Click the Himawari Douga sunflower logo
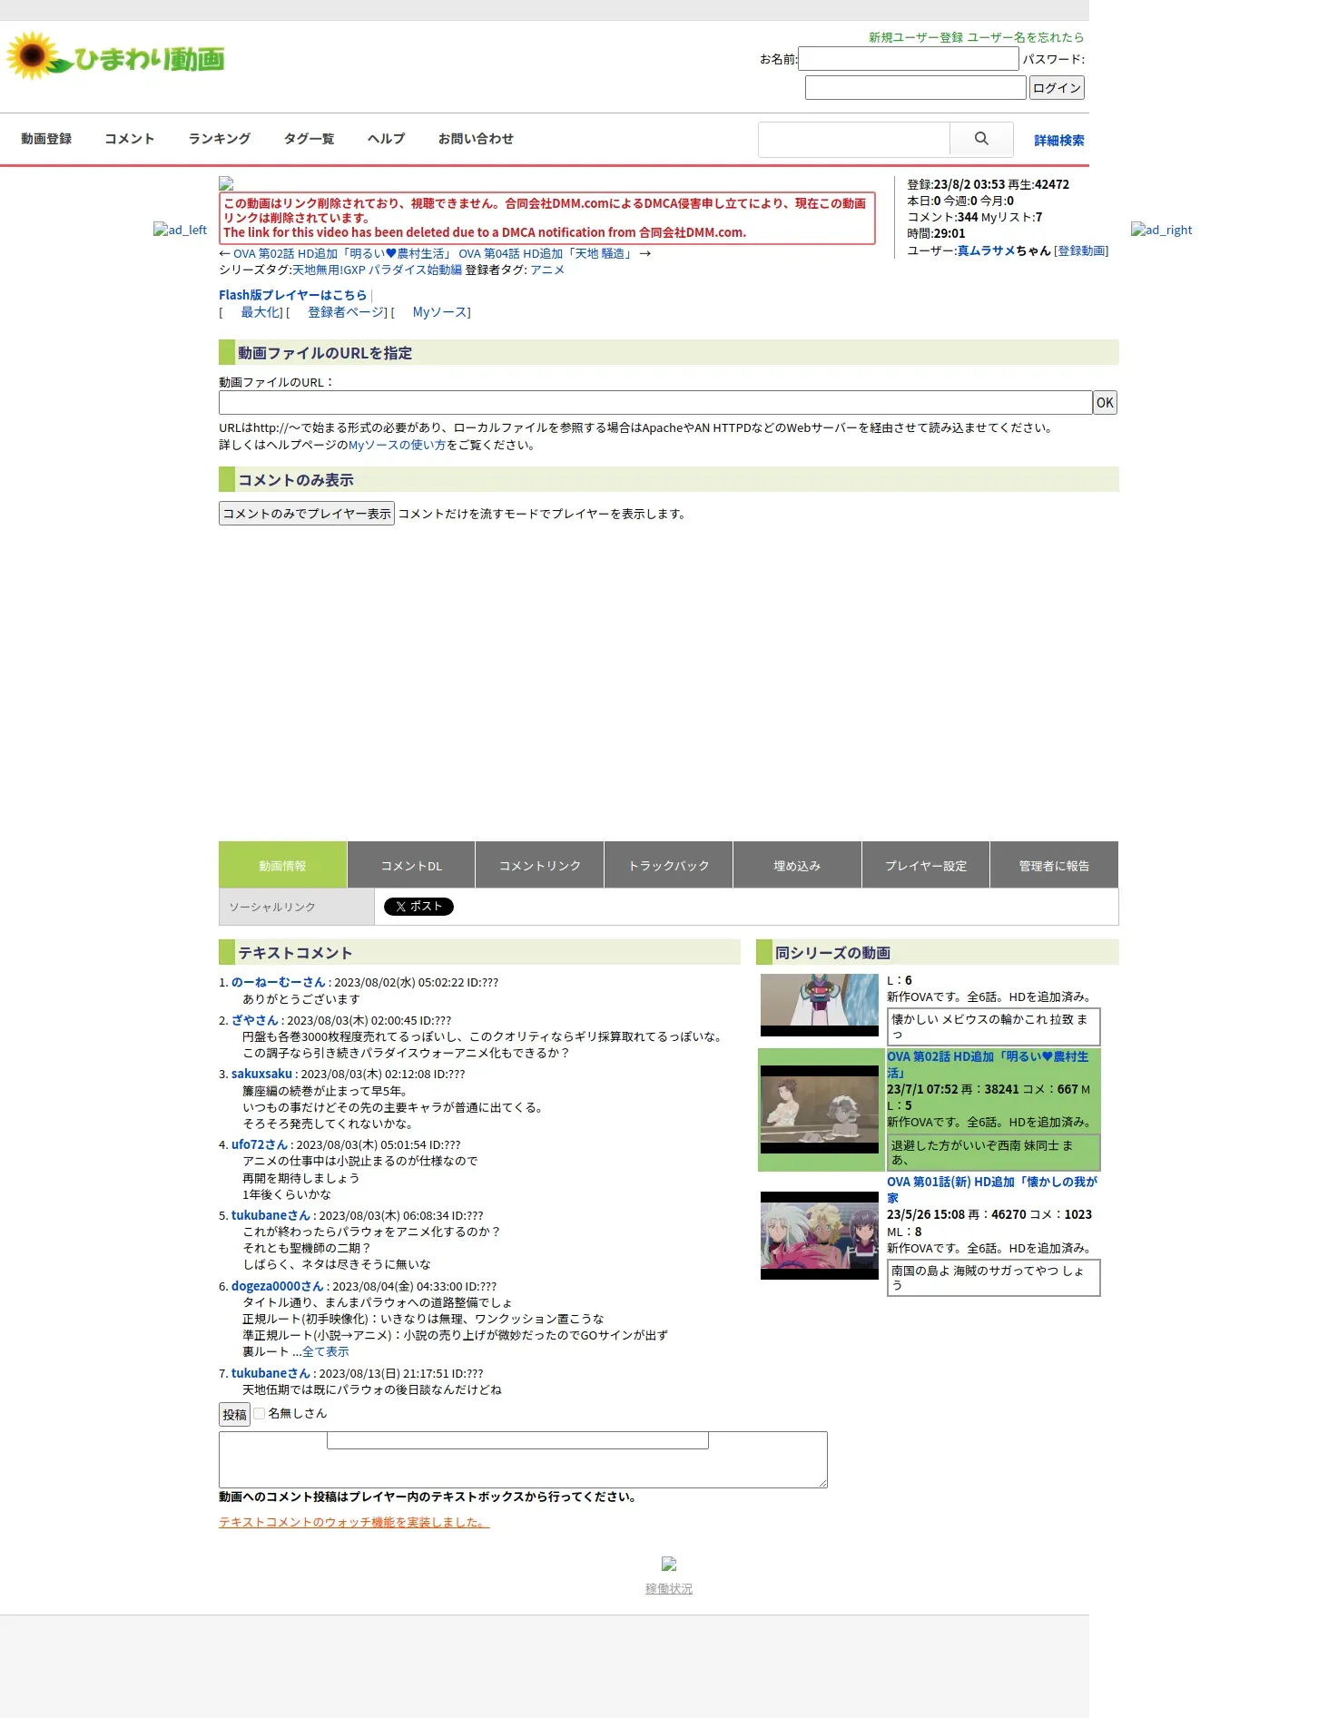The width and height of the screenshot is (1338, 1718). point(115,57)
